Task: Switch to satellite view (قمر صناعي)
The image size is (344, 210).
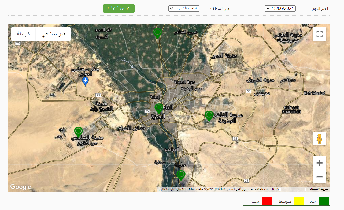Action: tap(53, 34)
